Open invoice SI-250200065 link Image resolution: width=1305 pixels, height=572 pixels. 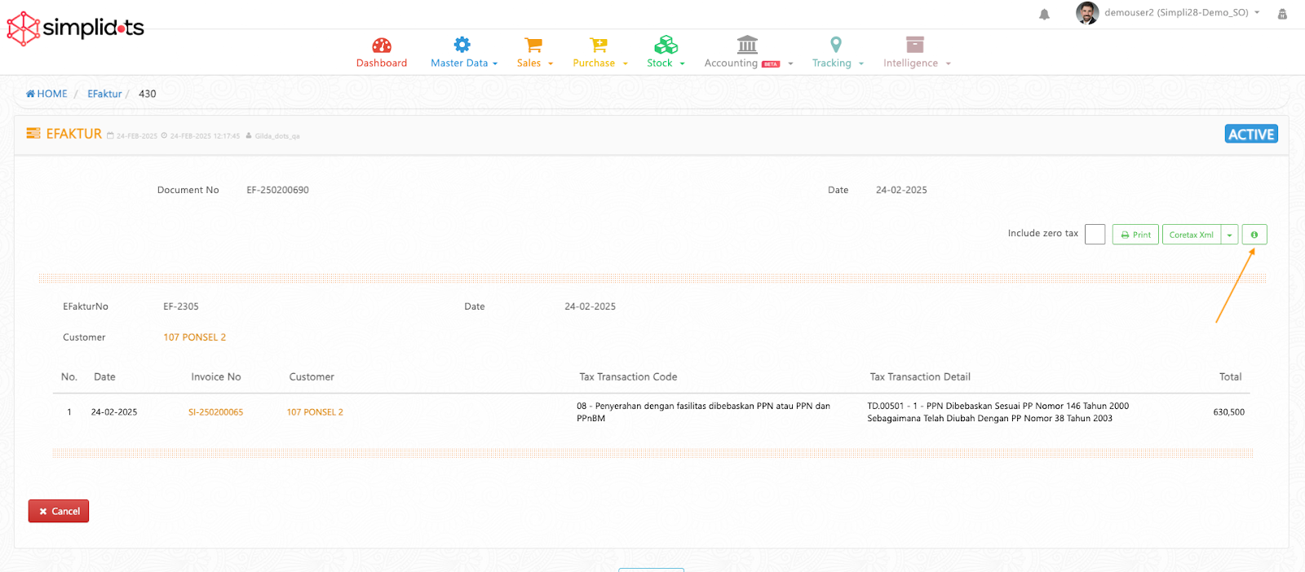point(215,412)
